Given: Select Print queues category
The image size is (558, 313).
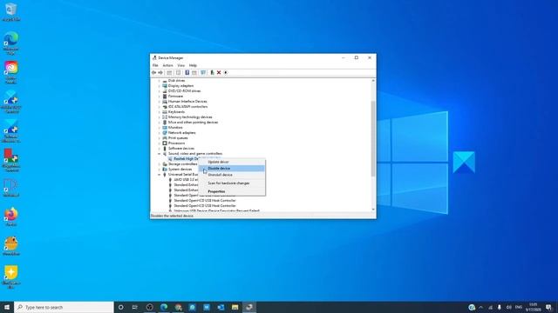Looking at the screenshot, I should [x=178, y=137].
